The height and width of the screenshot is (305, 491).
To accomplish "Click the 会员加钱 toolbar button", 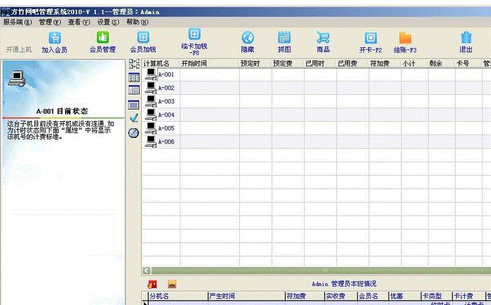I will pos(143,38).
